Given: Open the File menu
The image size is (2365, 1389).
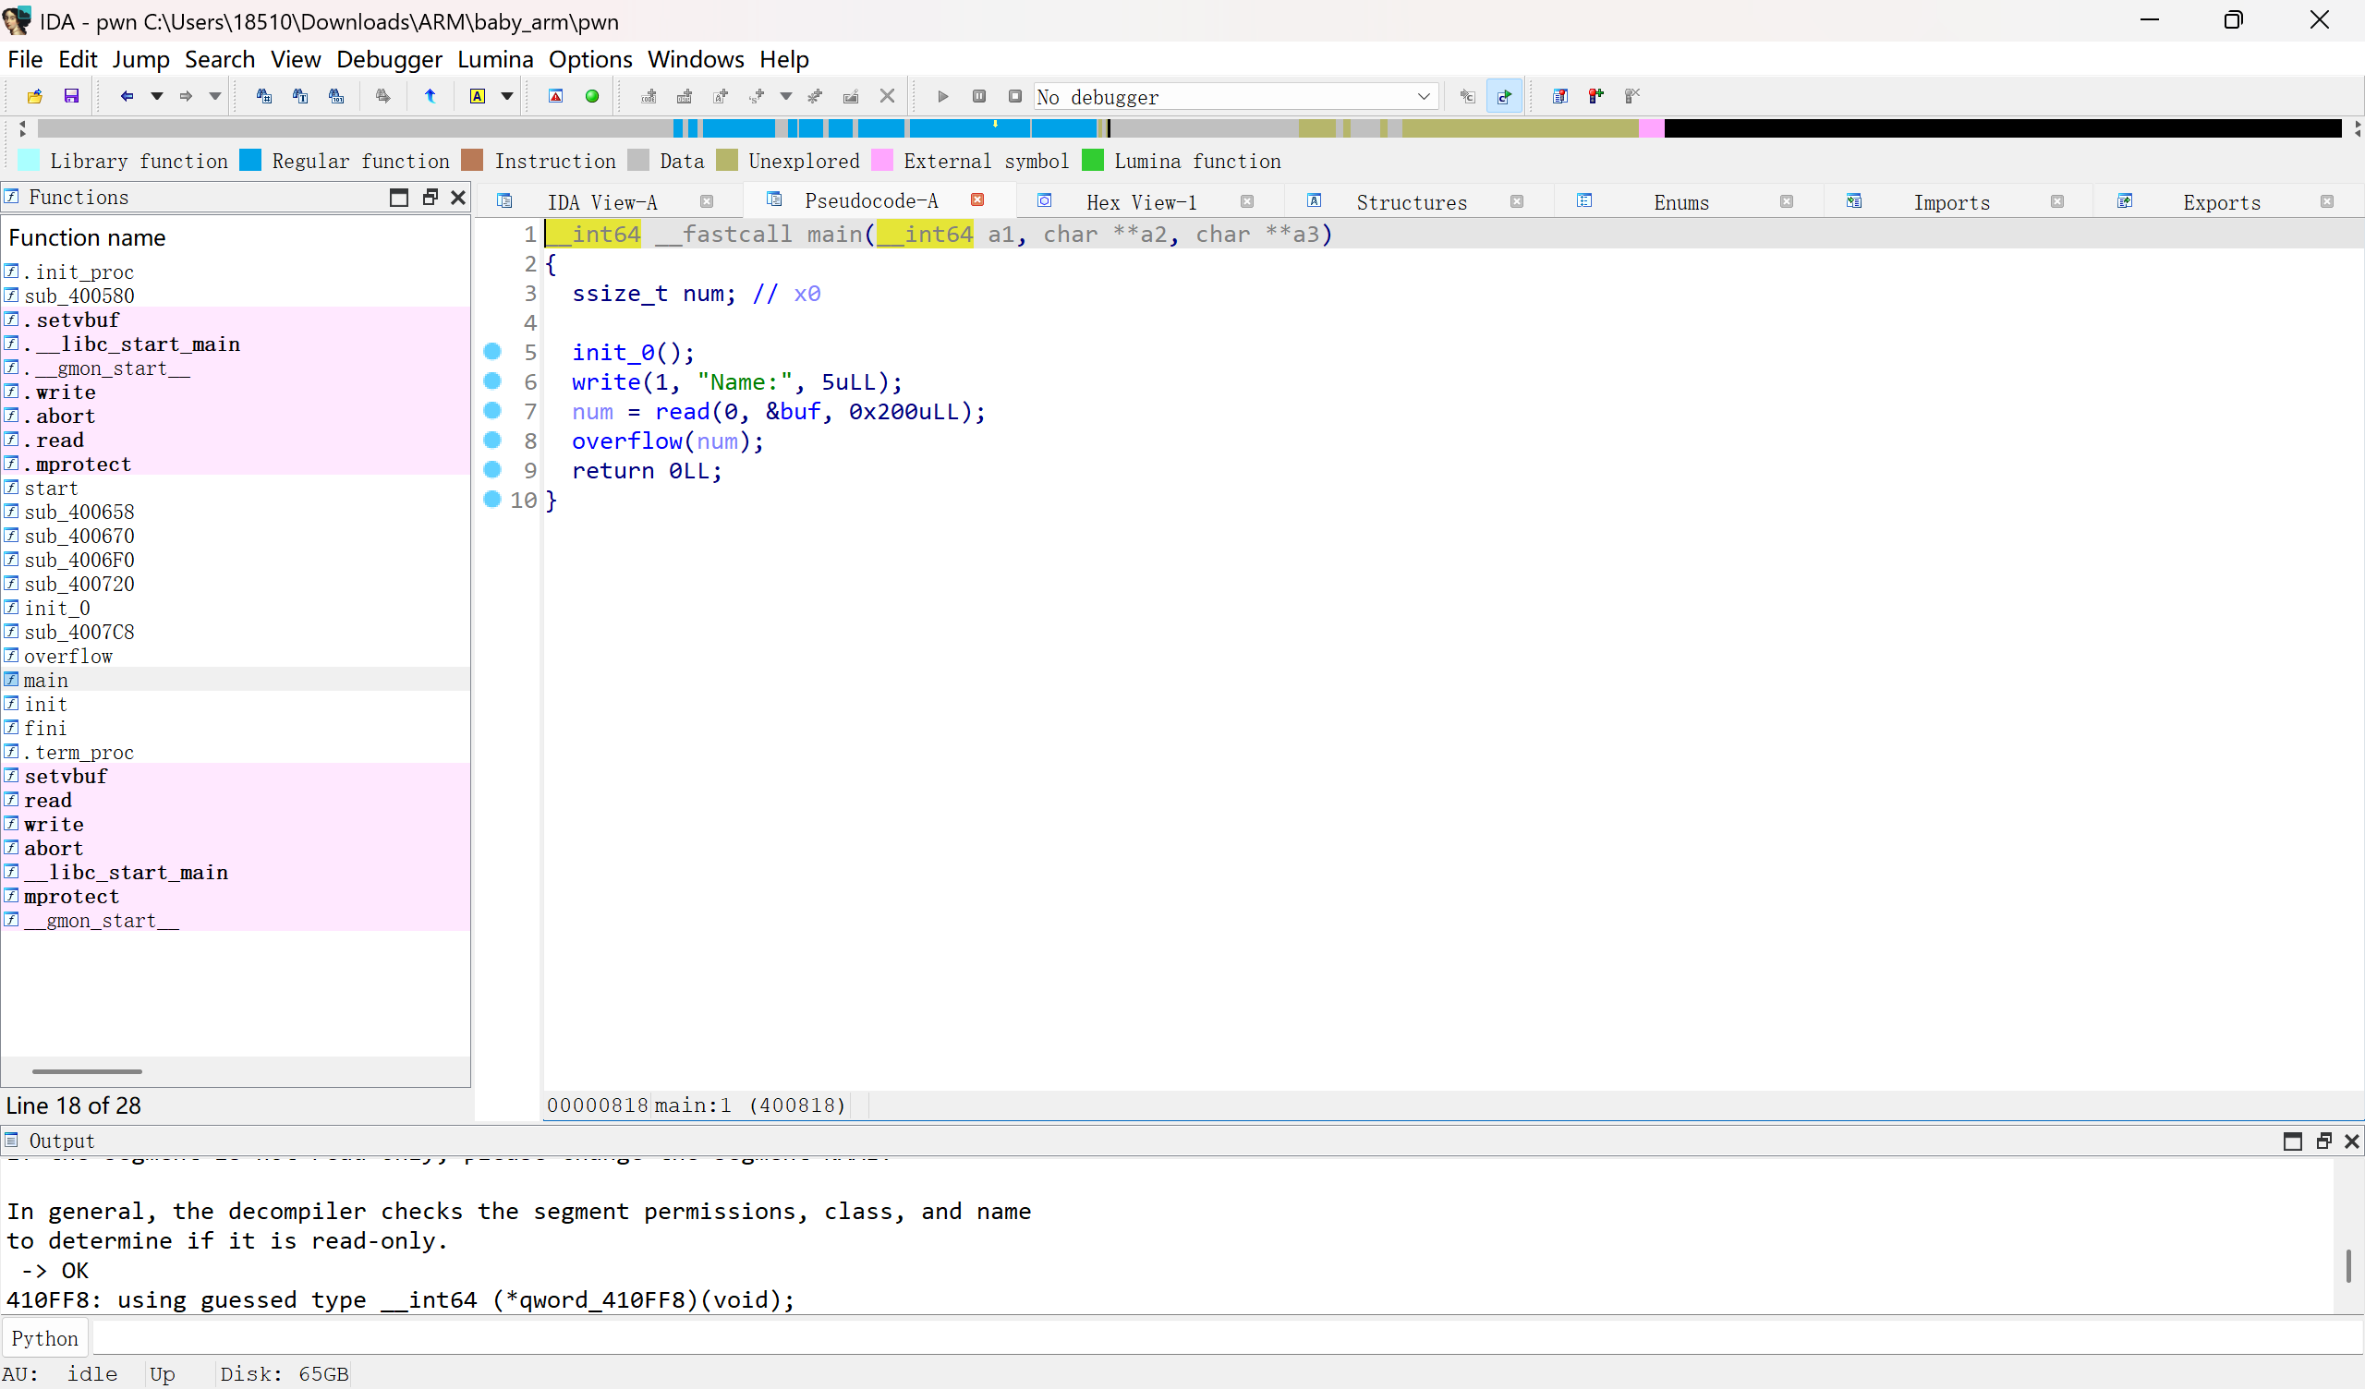Looking at the screenshot, I should click(25, 59).
